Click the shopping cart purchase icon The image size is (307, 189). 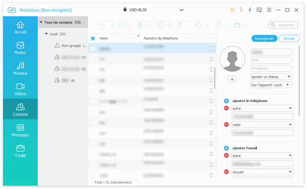click(x=232, y=10)
